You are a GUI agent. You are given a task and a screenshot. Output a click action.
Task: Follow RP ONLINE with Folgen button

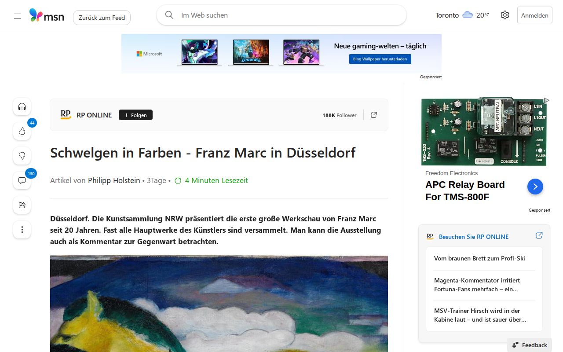tap(135, 115)
